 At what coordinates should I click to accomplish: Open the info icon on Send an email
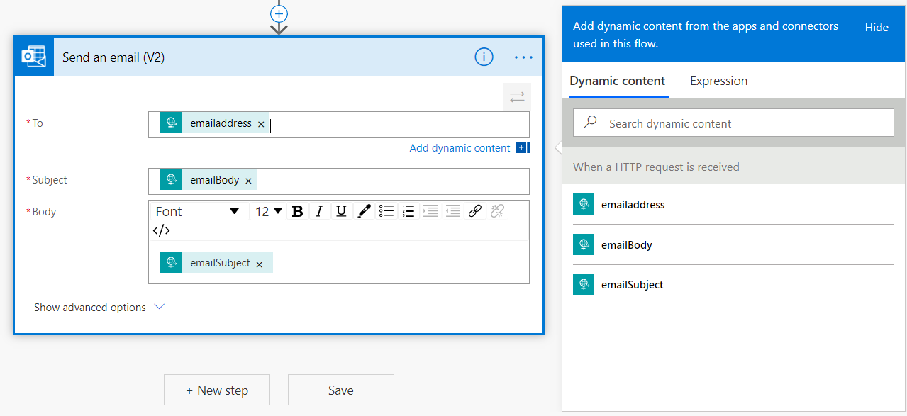484,57
